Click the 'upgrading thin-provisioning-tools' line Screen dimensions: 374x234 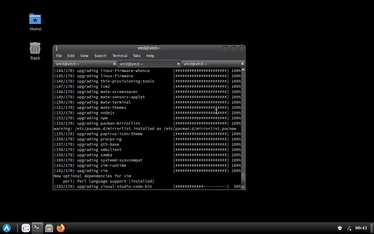(147, 81)
